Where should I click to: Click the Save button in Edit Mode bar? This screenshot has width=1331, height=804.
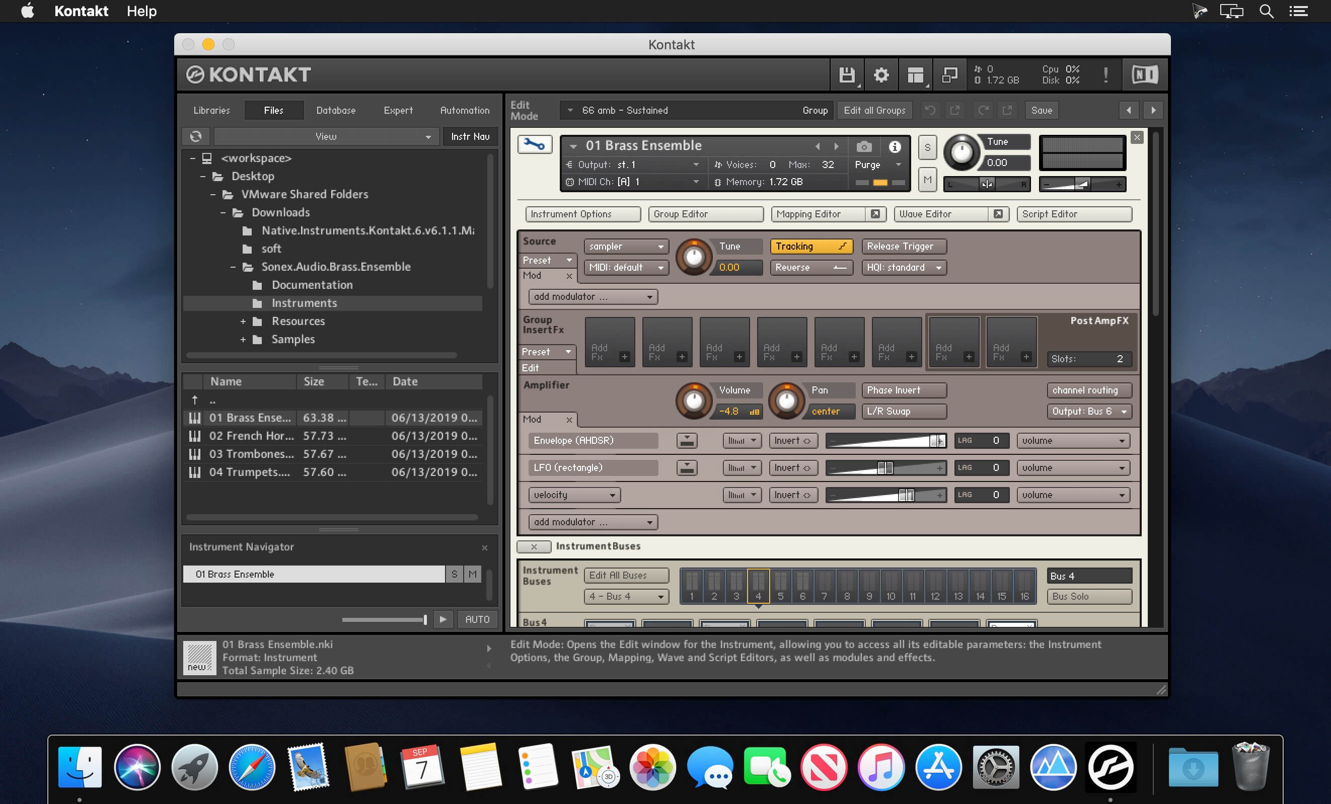tap(1042, 110)
